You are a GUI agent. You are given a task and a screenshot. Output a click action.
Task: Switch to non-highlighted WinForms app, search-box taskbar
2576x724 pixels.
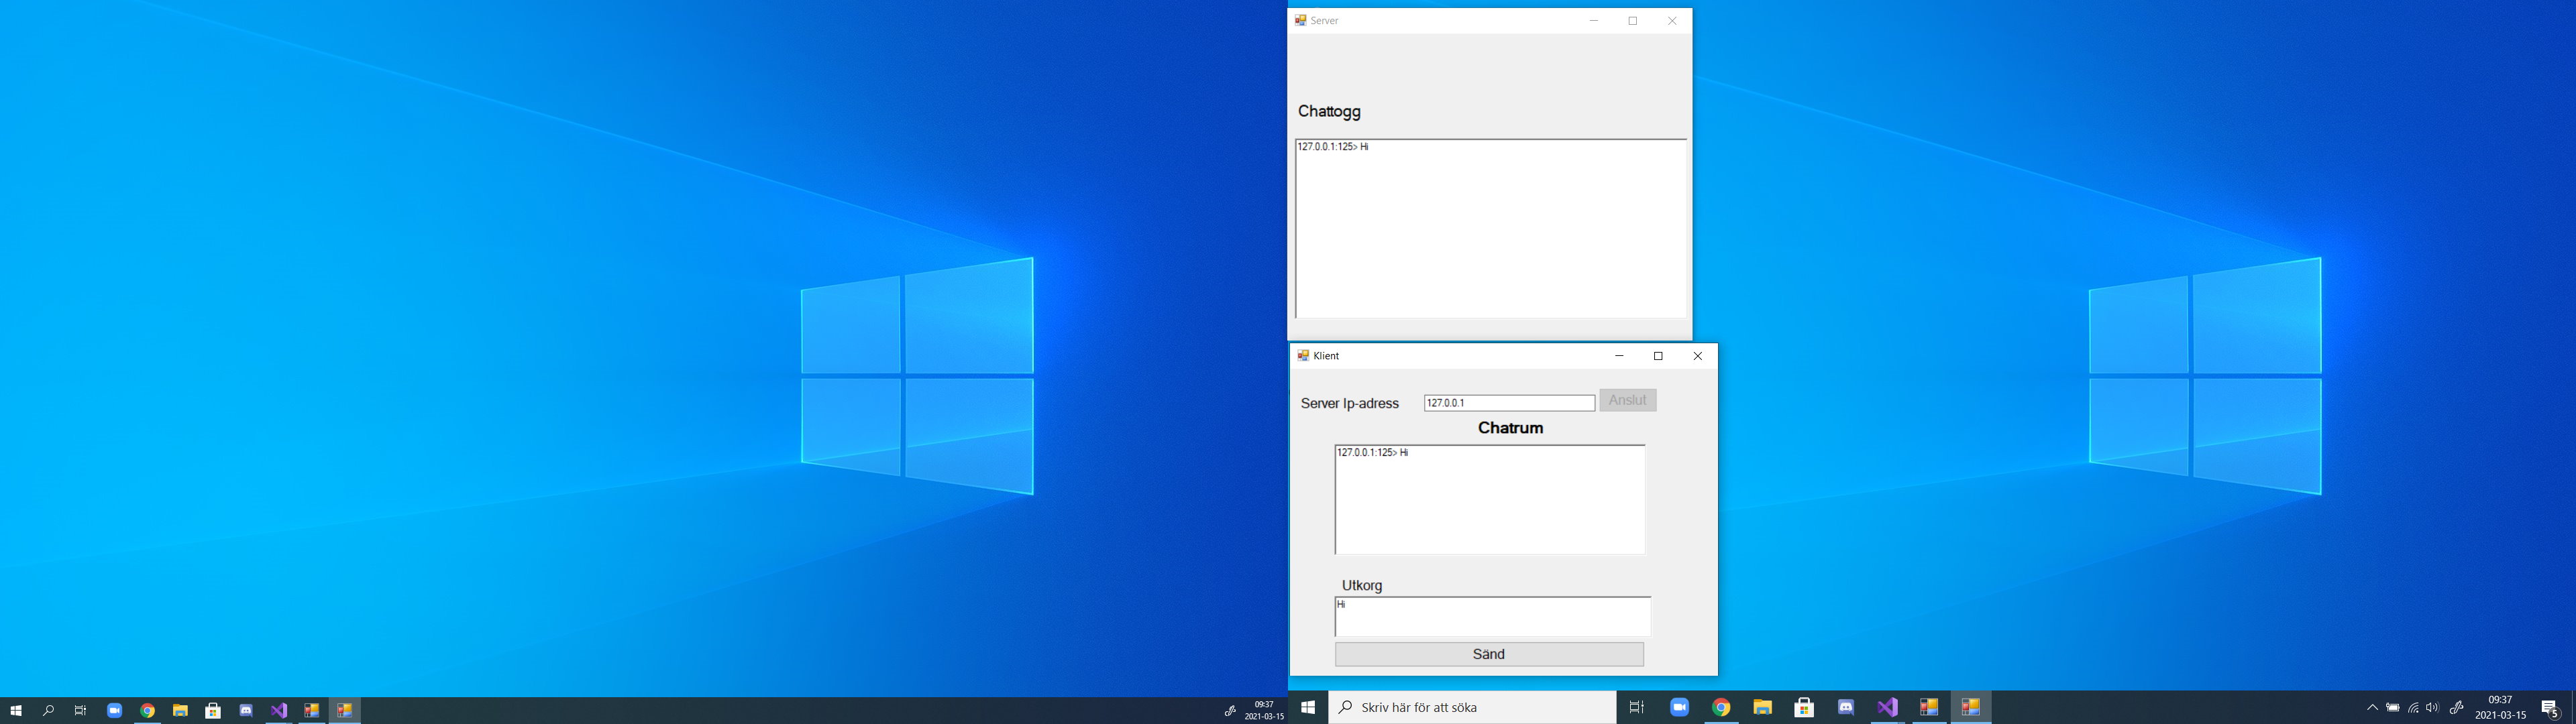point(1929,707)
